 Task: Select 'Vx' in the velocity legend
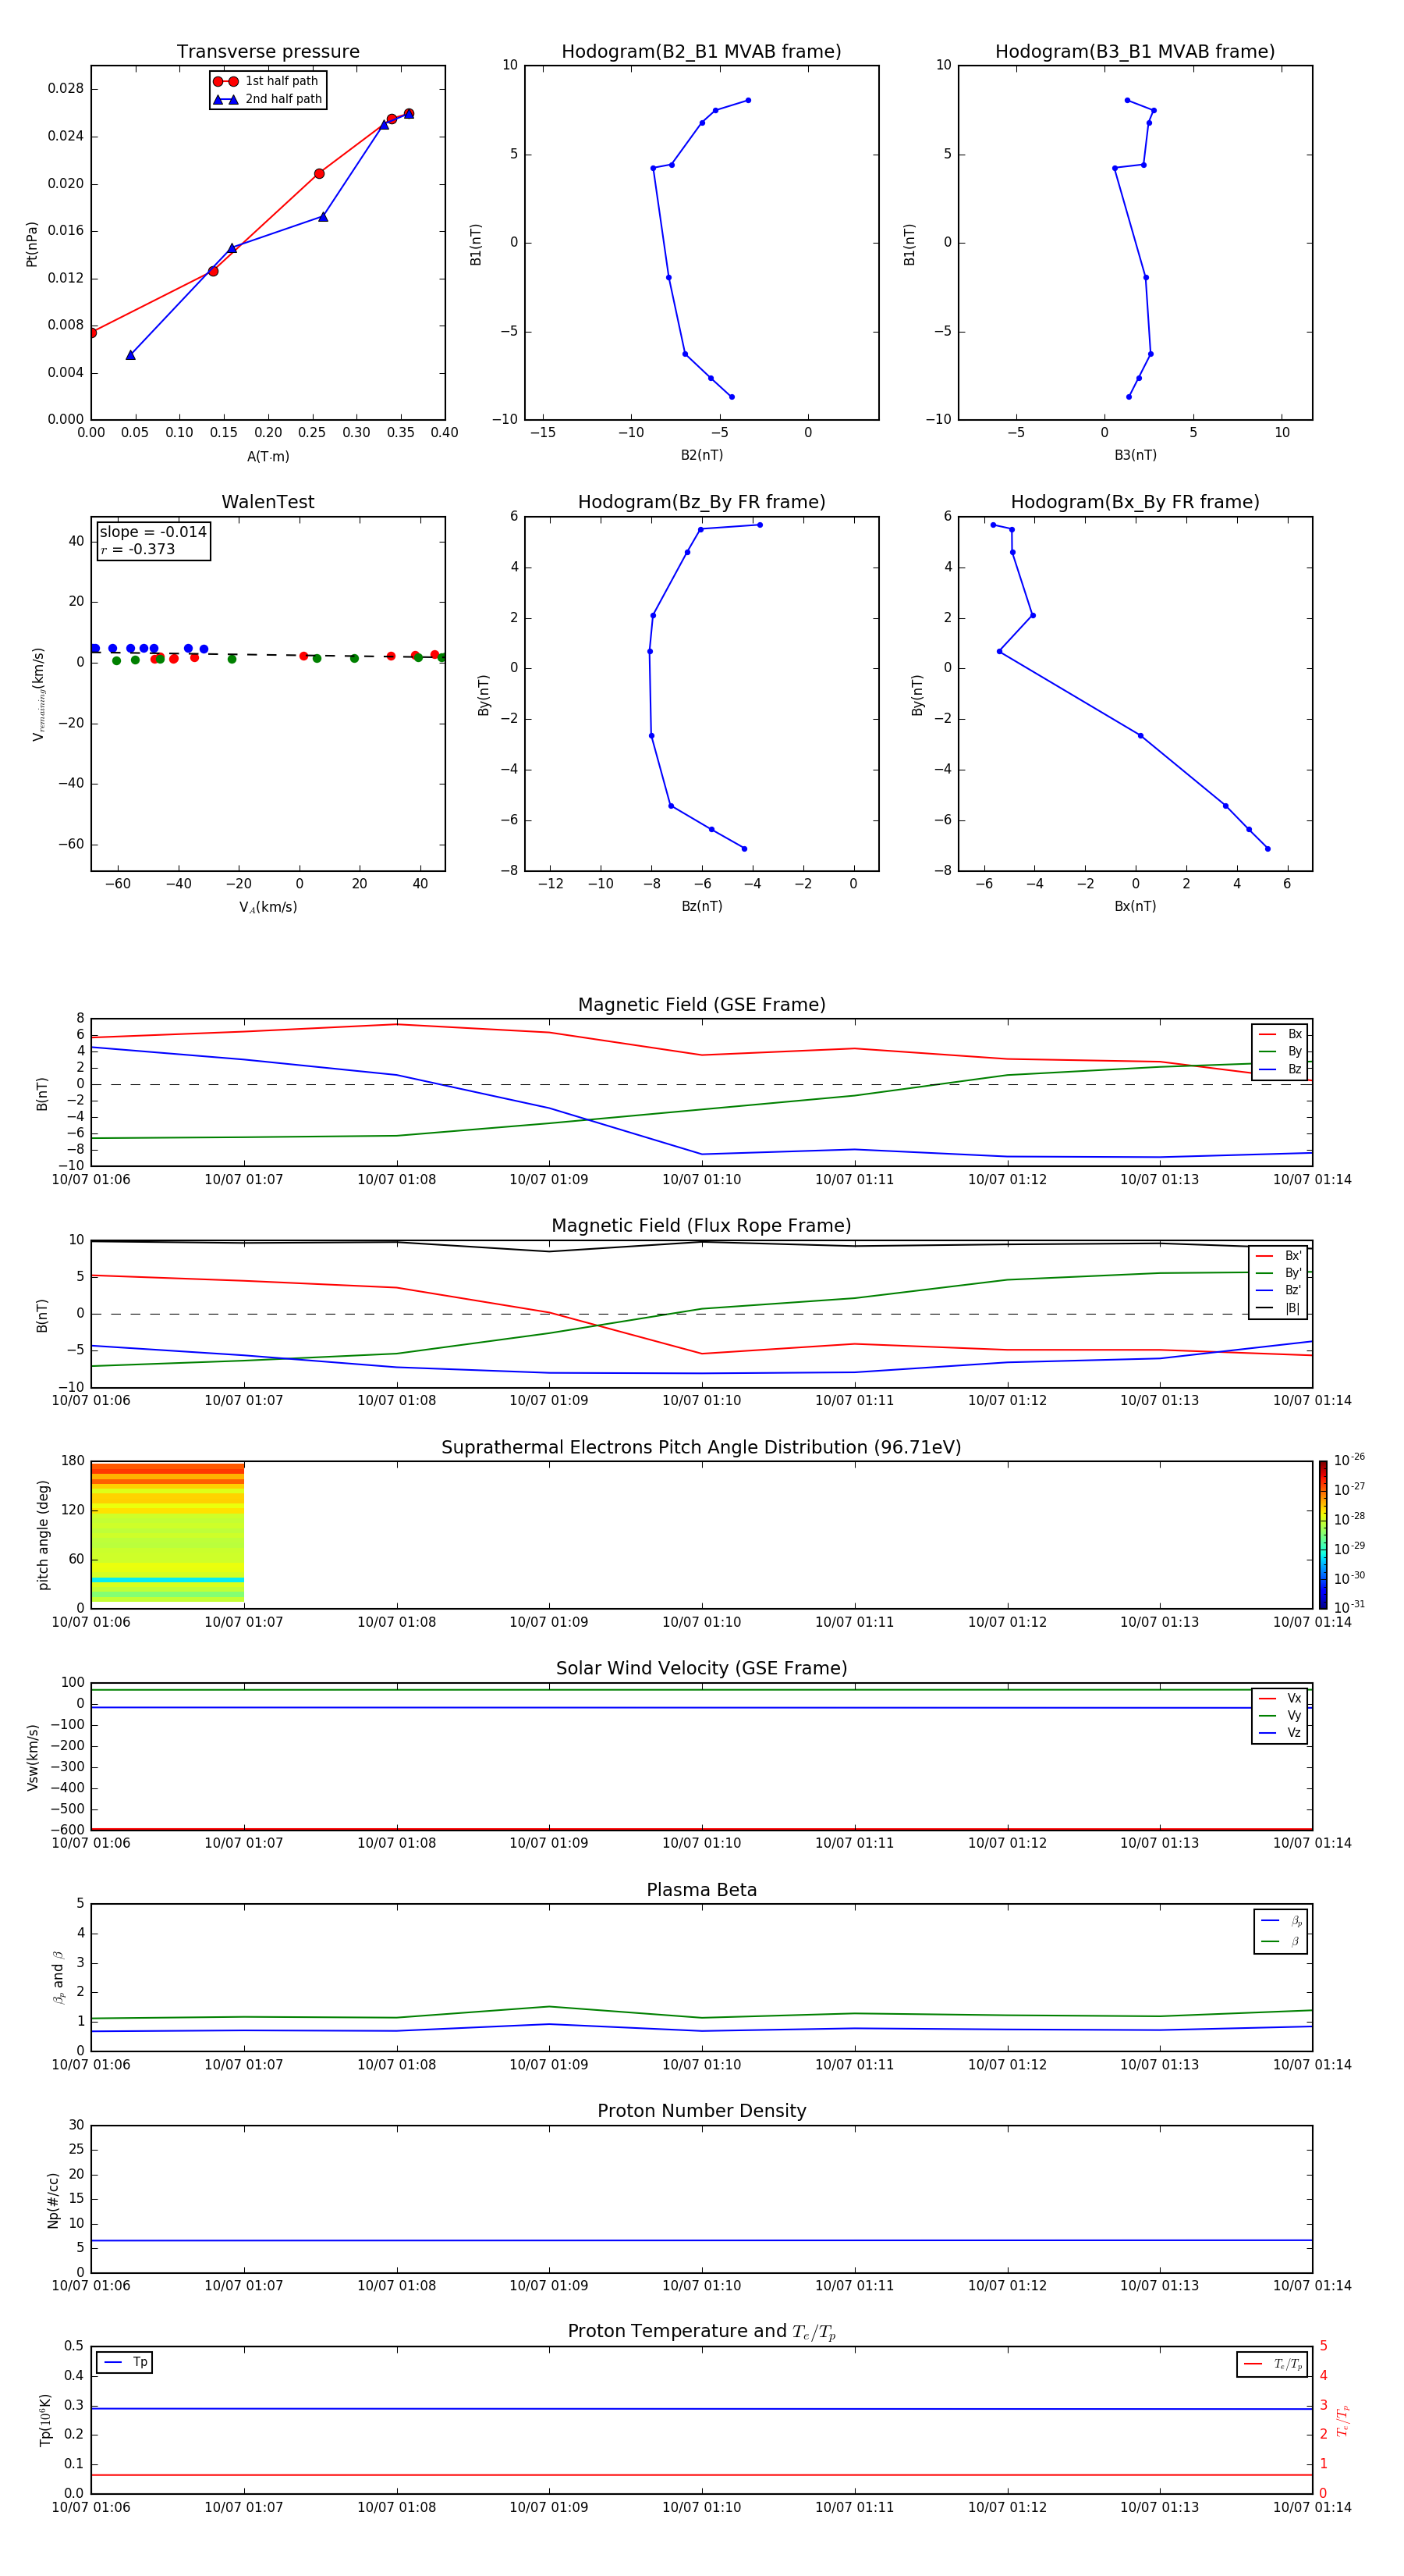[x=1280, y=1698]
